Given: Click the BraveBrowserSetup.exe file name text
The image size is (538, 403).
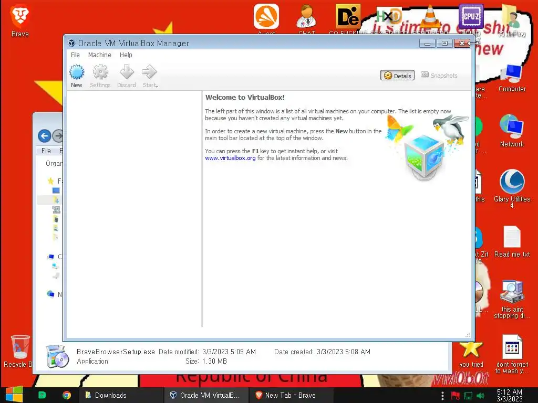Looking at the screenshot, I should pos(116,352).
